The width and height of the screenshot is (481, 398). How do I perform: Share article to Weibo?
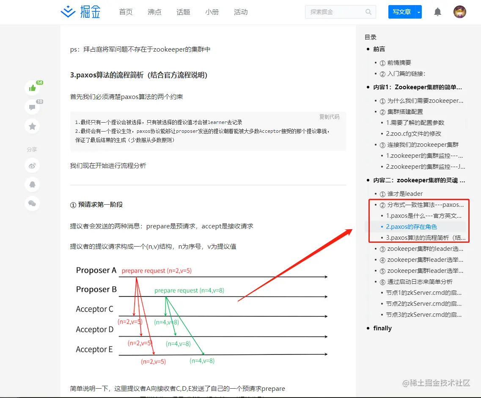[x=32, y=165]
